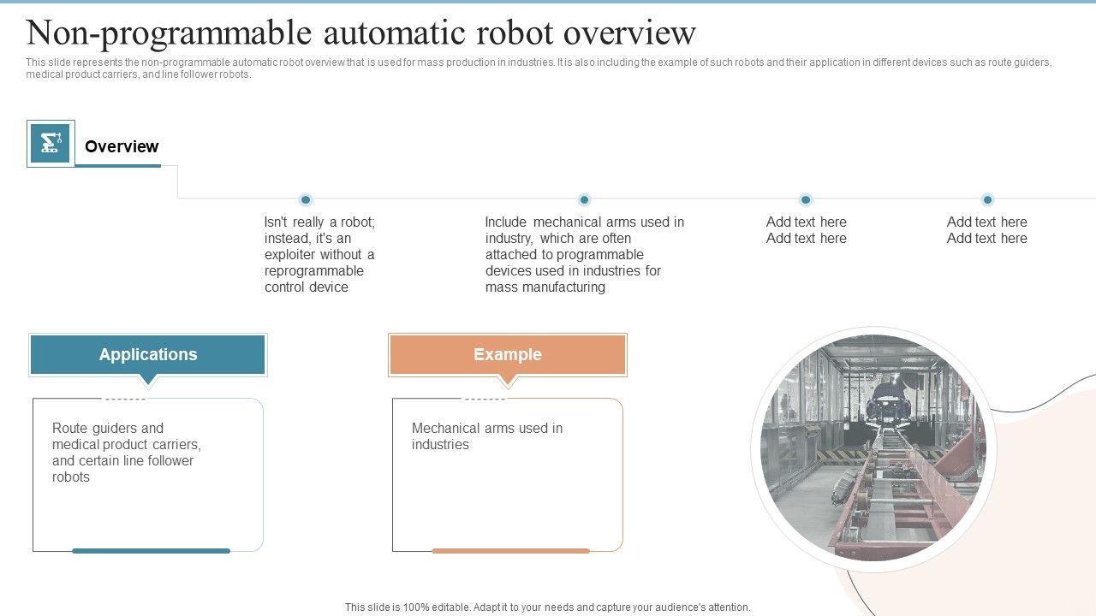Click the orange bar under the Example box
Screen dimensions: 1096x616
pyautogui.click(x=510, y=551)
